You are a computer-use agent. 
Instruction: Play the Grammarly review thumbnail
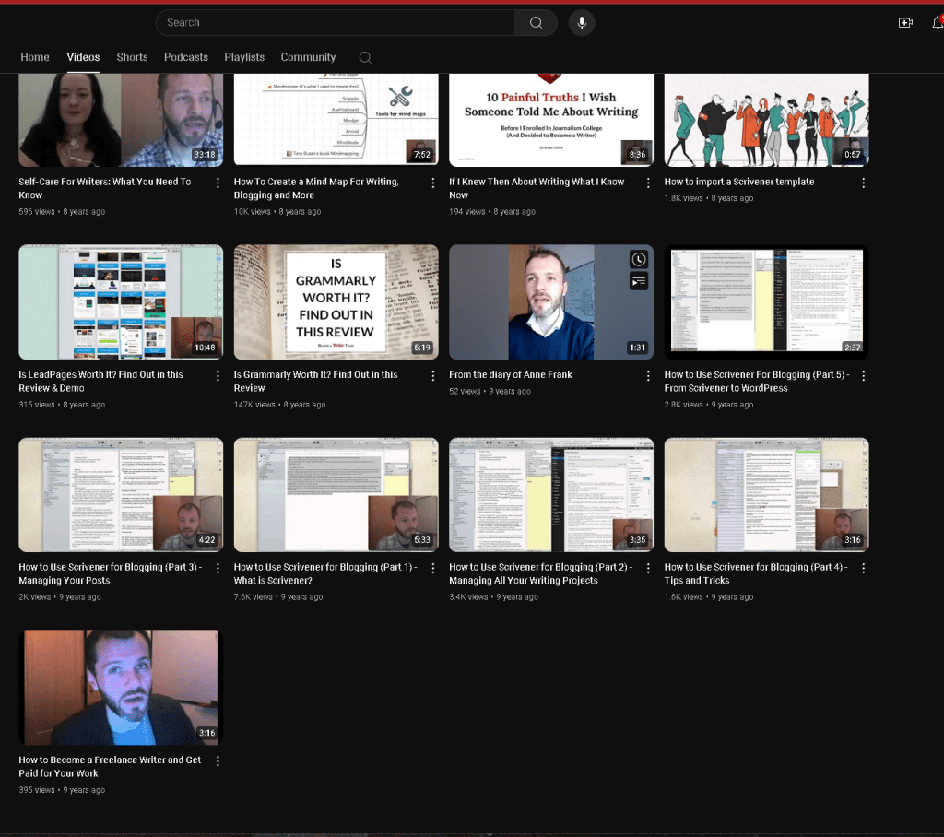336,302
